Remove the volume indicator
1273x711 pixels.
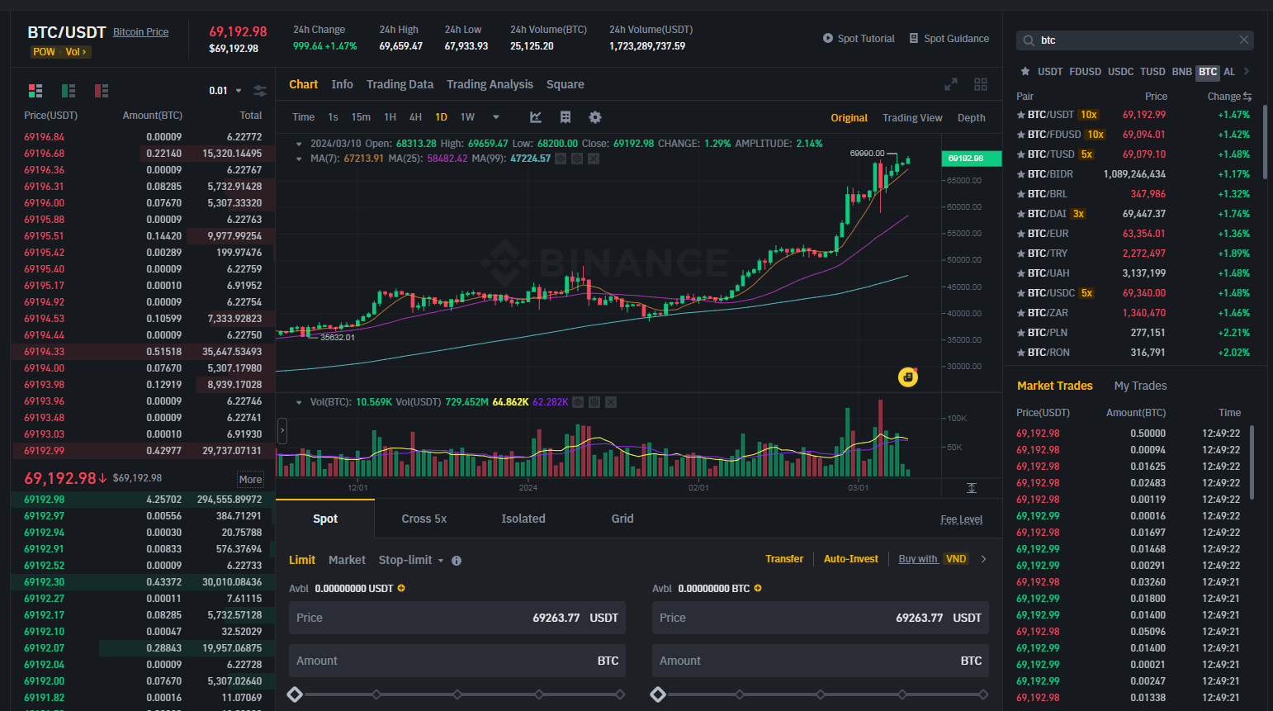(611, 402)
